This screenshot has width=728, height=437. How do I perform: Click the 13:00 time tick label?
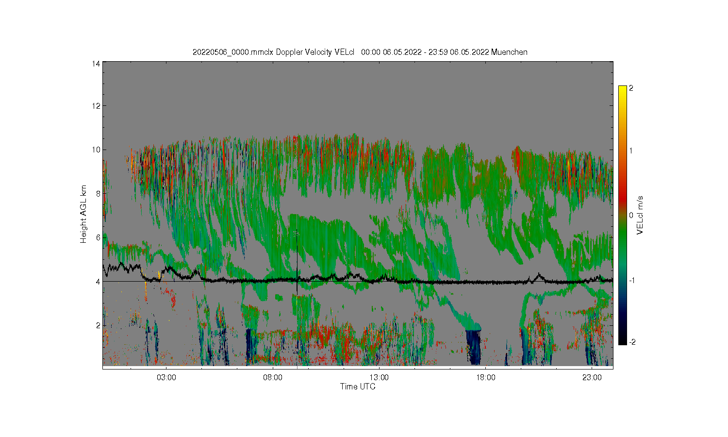379,377
